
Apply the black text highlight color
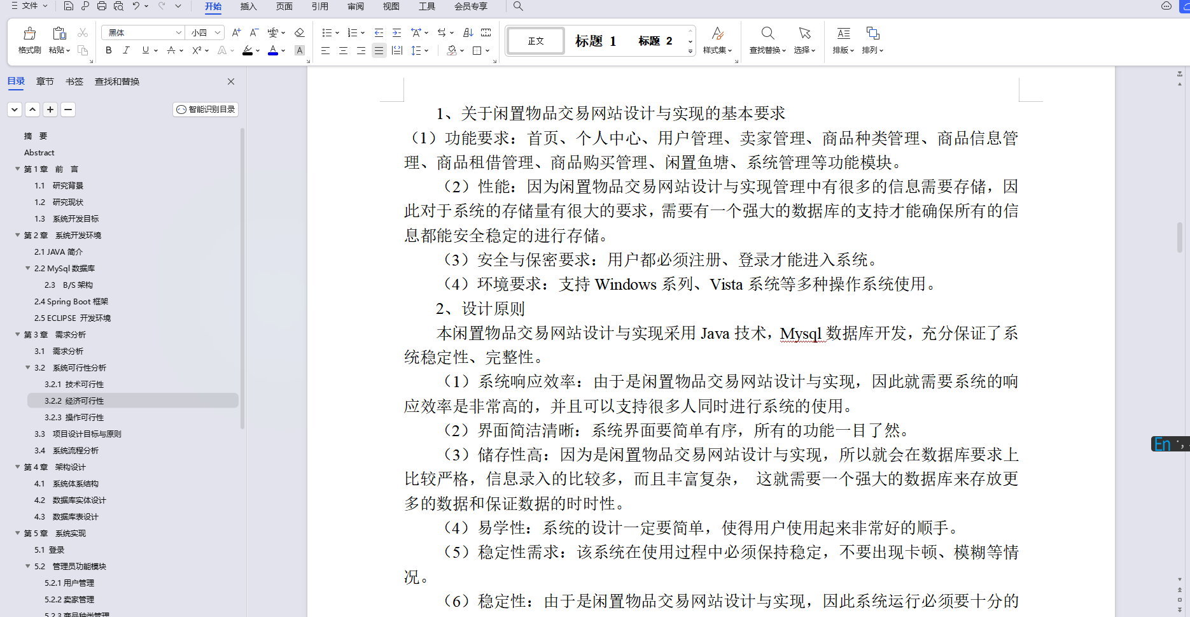[248, 50]
